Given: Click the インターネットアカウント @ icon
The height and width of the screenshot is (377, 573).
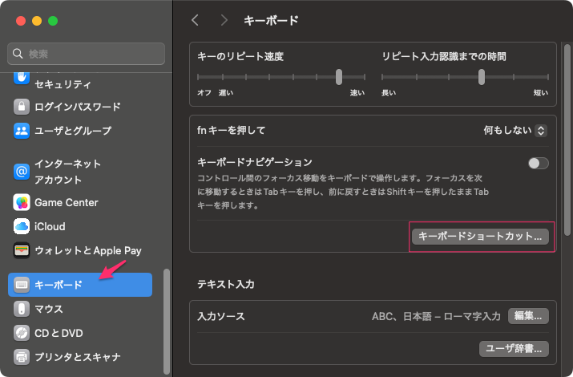Looking at the screenshot, I should point(22,171).
